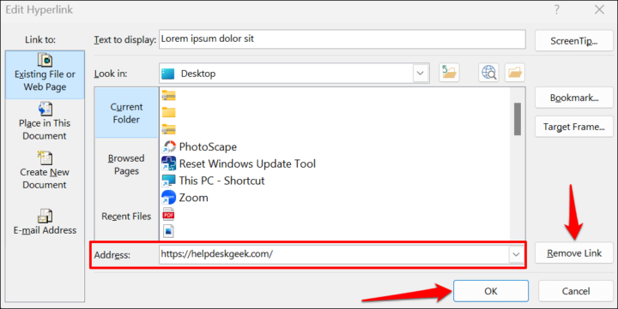Switch to Recent Files tab
This screenshot has width=618, height=309.
click(126, 217)
